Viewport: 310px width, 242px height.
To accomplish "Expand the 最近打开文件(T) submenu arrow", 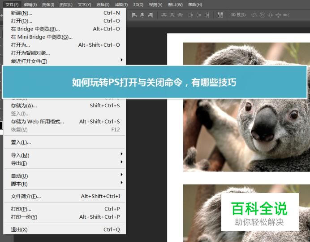I will coord(121,60).
